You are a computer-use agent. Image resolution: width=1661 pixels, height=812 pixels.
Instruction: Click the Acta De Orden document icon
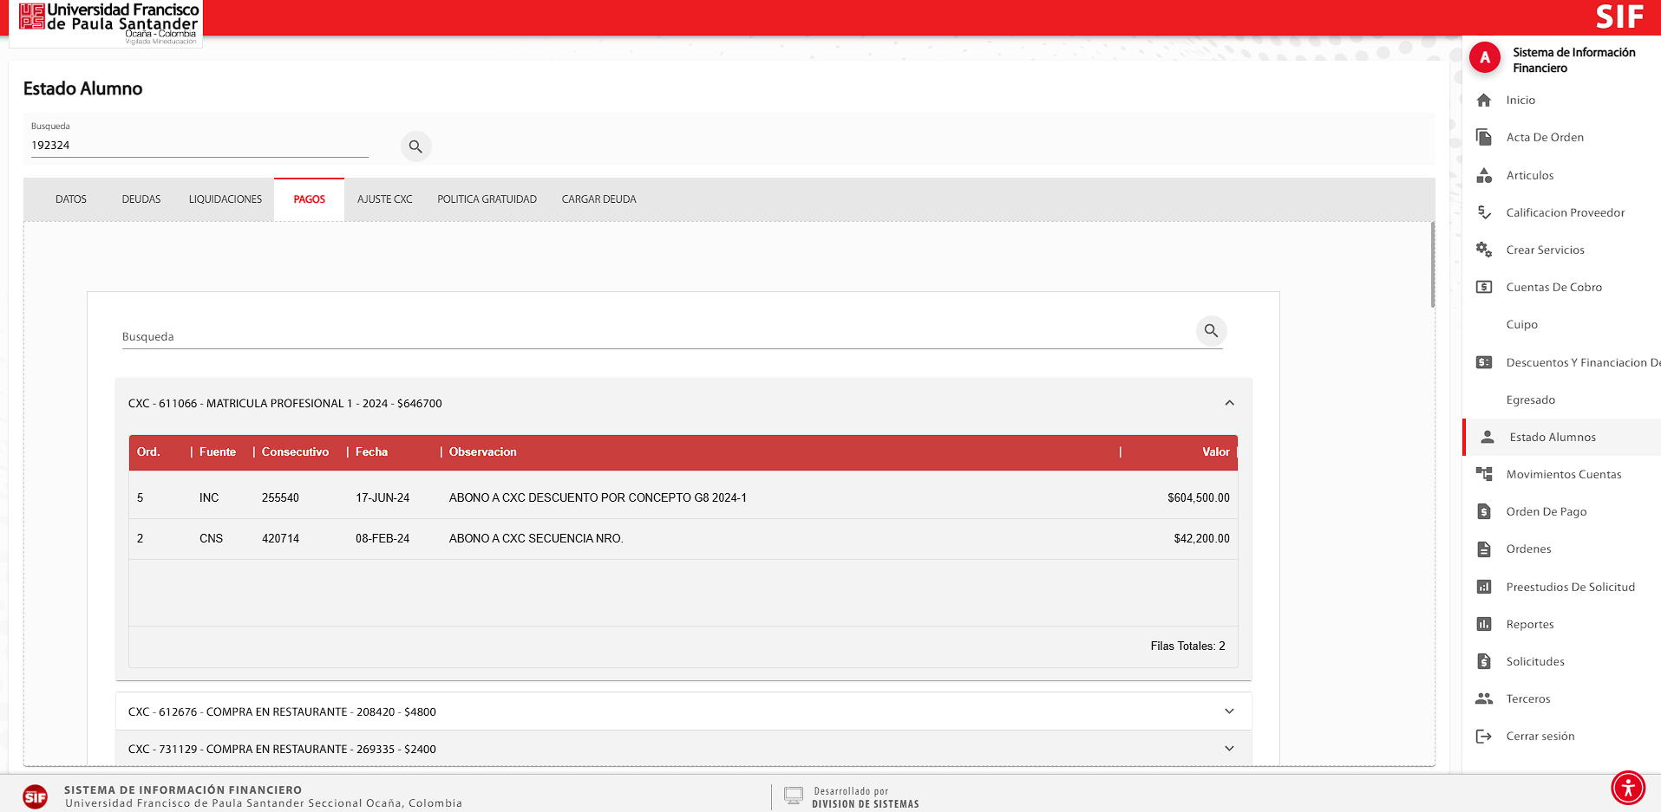(1484, 137)
